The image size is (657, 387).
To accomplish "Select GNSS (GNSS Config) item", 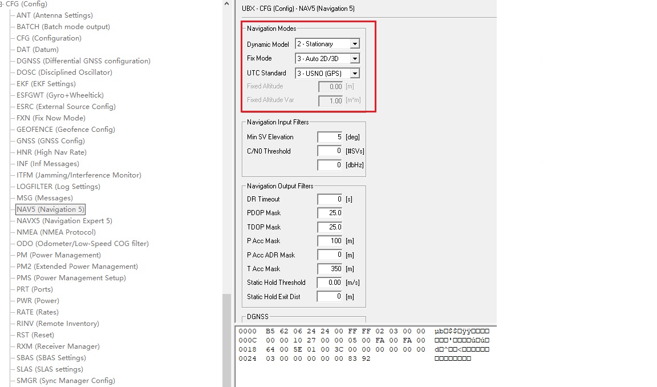I will (x=49, y=140).
